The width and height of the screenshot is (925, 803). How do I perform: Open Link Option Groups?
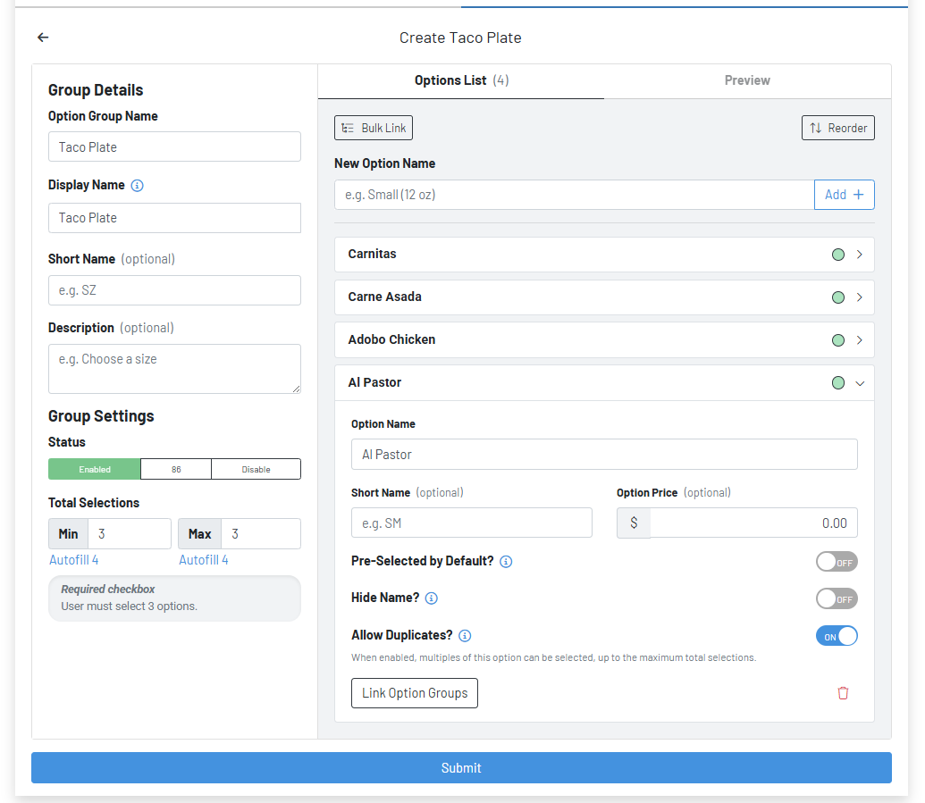click(414, 692)
